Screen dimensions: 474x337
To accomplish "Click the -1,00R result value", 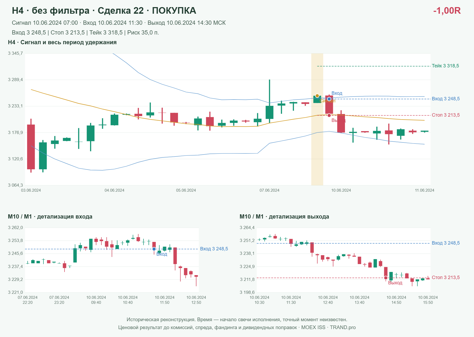I will pyautogui.click(x=447, y=11).
